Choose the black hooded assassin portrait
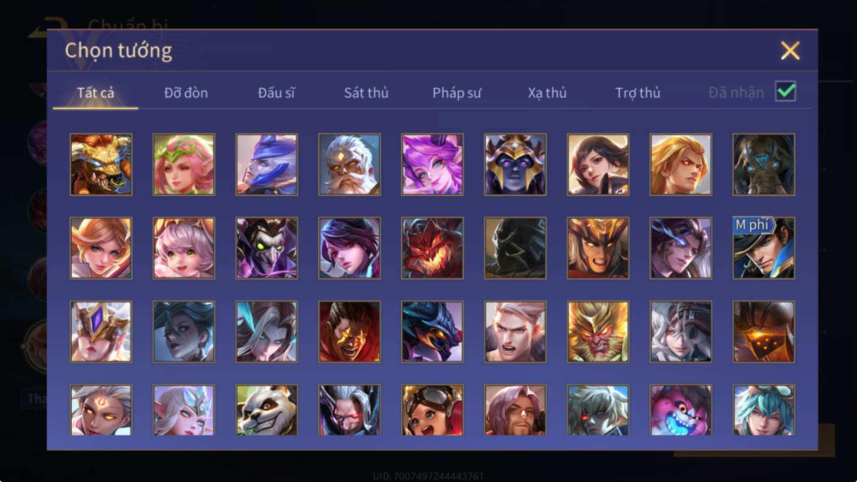This screenshot has width=857, height=482. 515,248
